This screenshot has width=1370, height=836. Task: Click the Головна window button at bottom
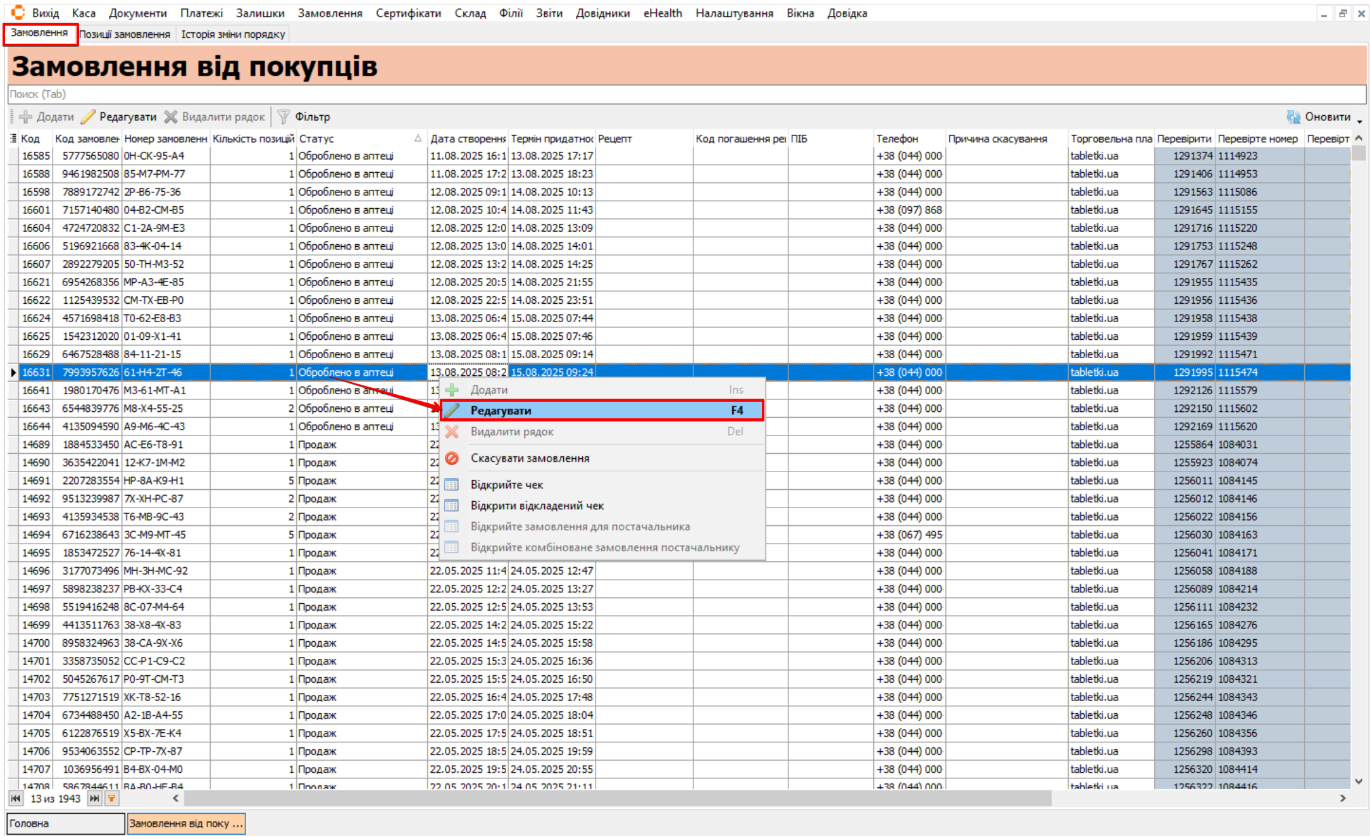coord(65,823)
